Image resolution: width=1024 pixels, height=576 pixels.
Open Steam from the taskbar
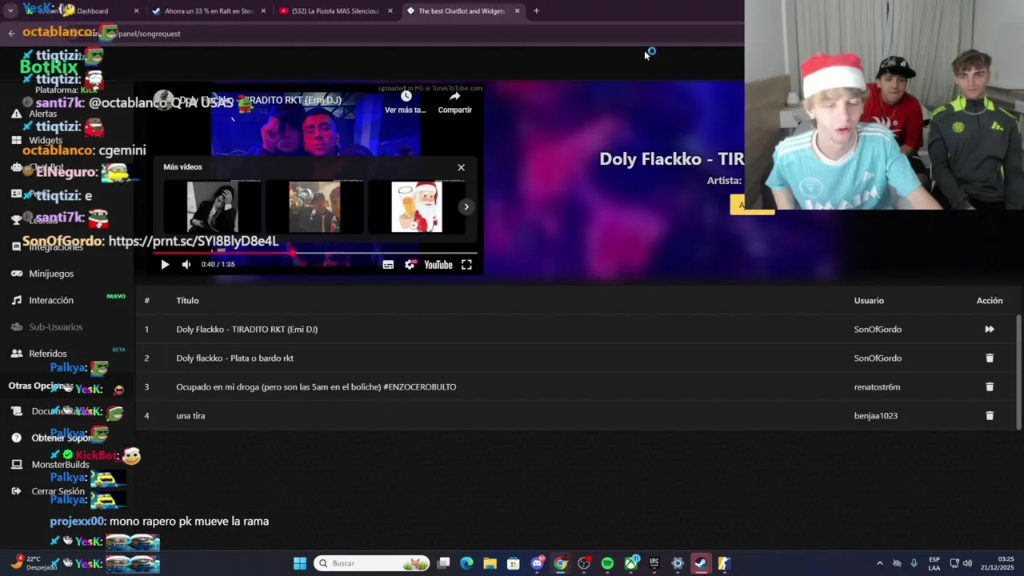[701, 563]
